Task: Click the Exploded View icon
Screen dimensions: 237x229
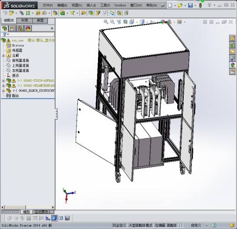Action: point(98,13)
